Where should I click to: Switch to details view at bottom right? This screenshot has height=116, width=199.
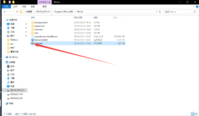193,114
